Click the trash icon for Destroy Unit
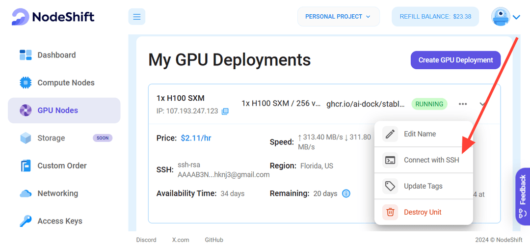The height and width of the screenshot is (249, 530). [x=390, y=212]
